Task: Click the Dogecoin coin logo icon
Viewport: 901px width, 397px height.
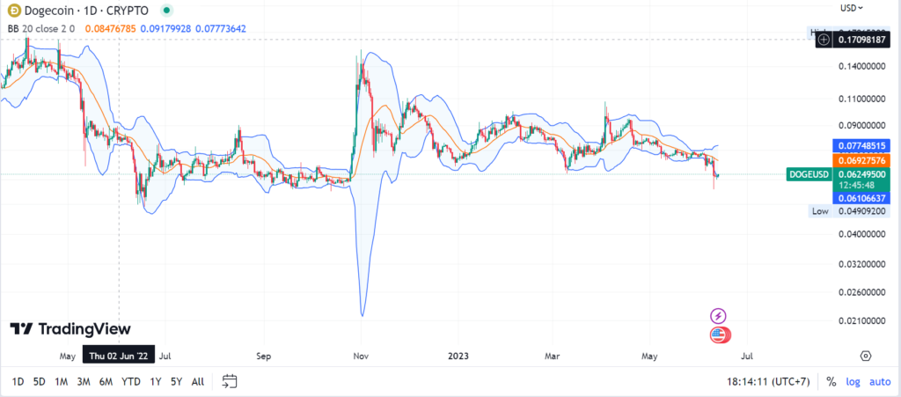Action: 13,10
